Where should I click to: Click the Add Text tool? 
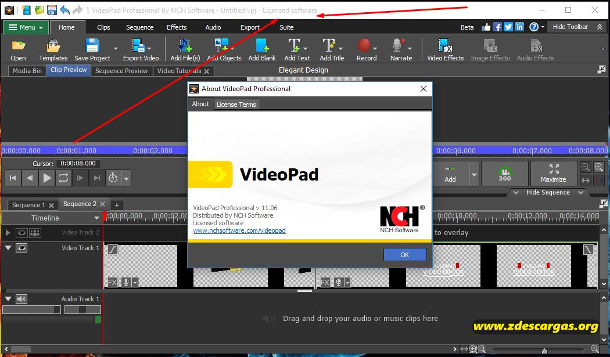pyautogui.click(x=294, y=45)
